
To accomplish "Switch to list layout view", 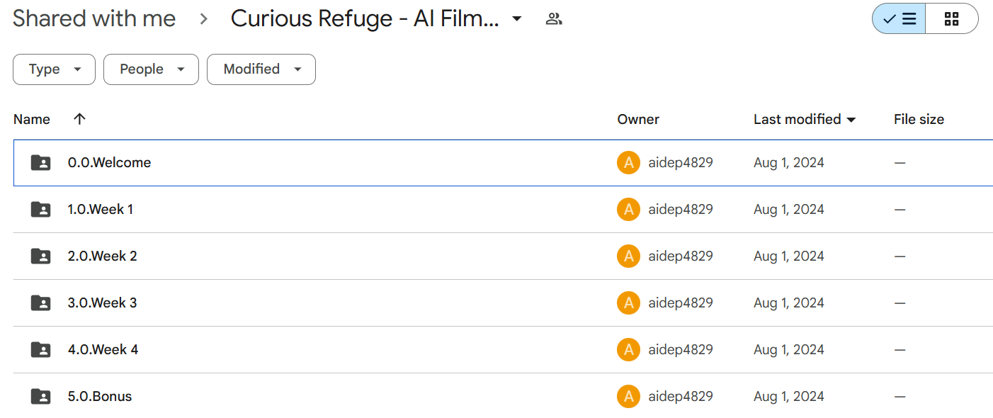I will [899, 19].
